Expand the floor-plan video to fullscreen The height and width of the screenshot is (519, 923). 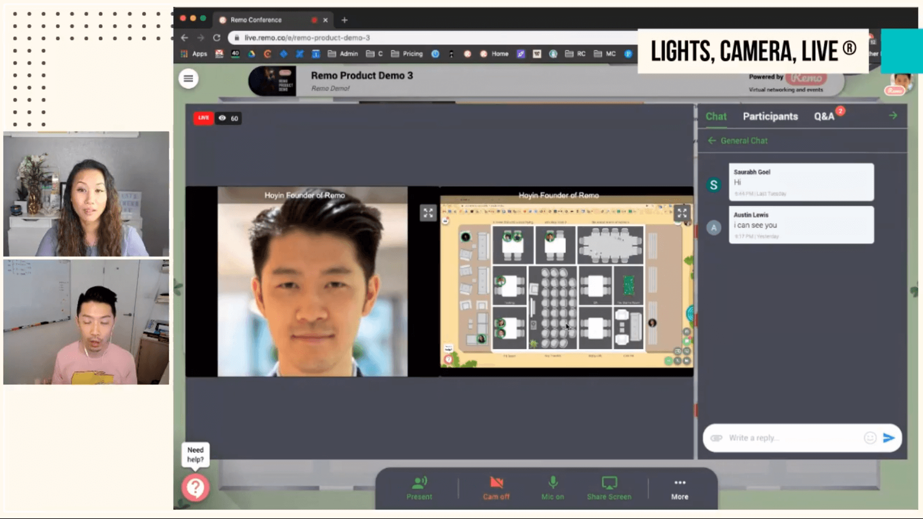[682, 213]
